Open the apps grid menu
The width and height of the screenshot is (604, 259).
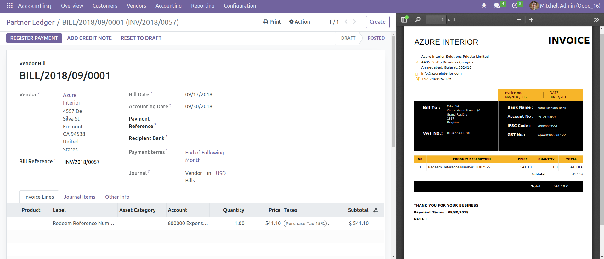(x=9, y=6)
